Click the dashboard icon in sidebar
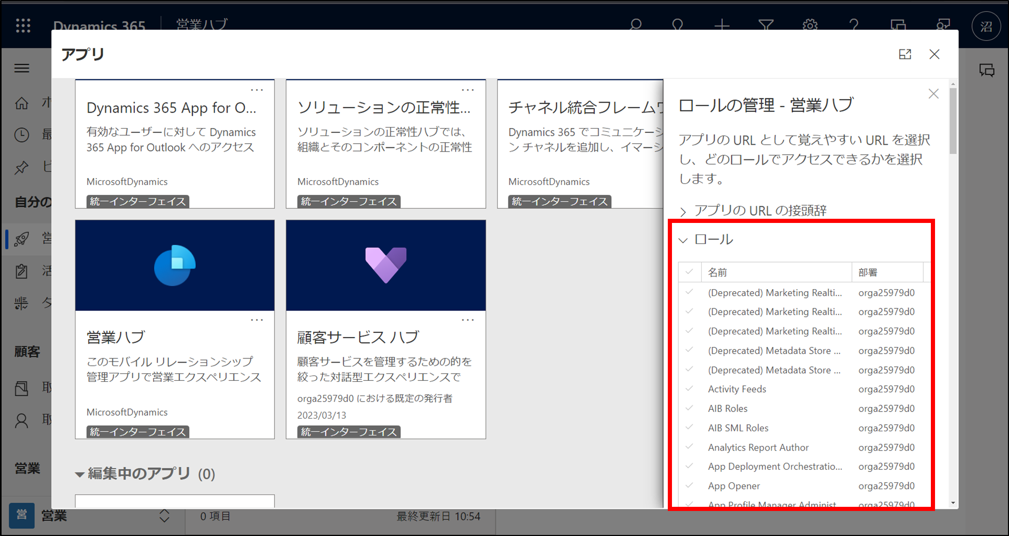This screenshot has height=536, width=1009. [21, 303]
